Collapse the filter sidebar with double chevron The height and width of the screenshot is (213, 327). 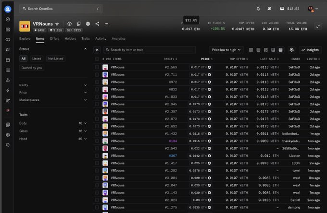[x=97, y=50]
